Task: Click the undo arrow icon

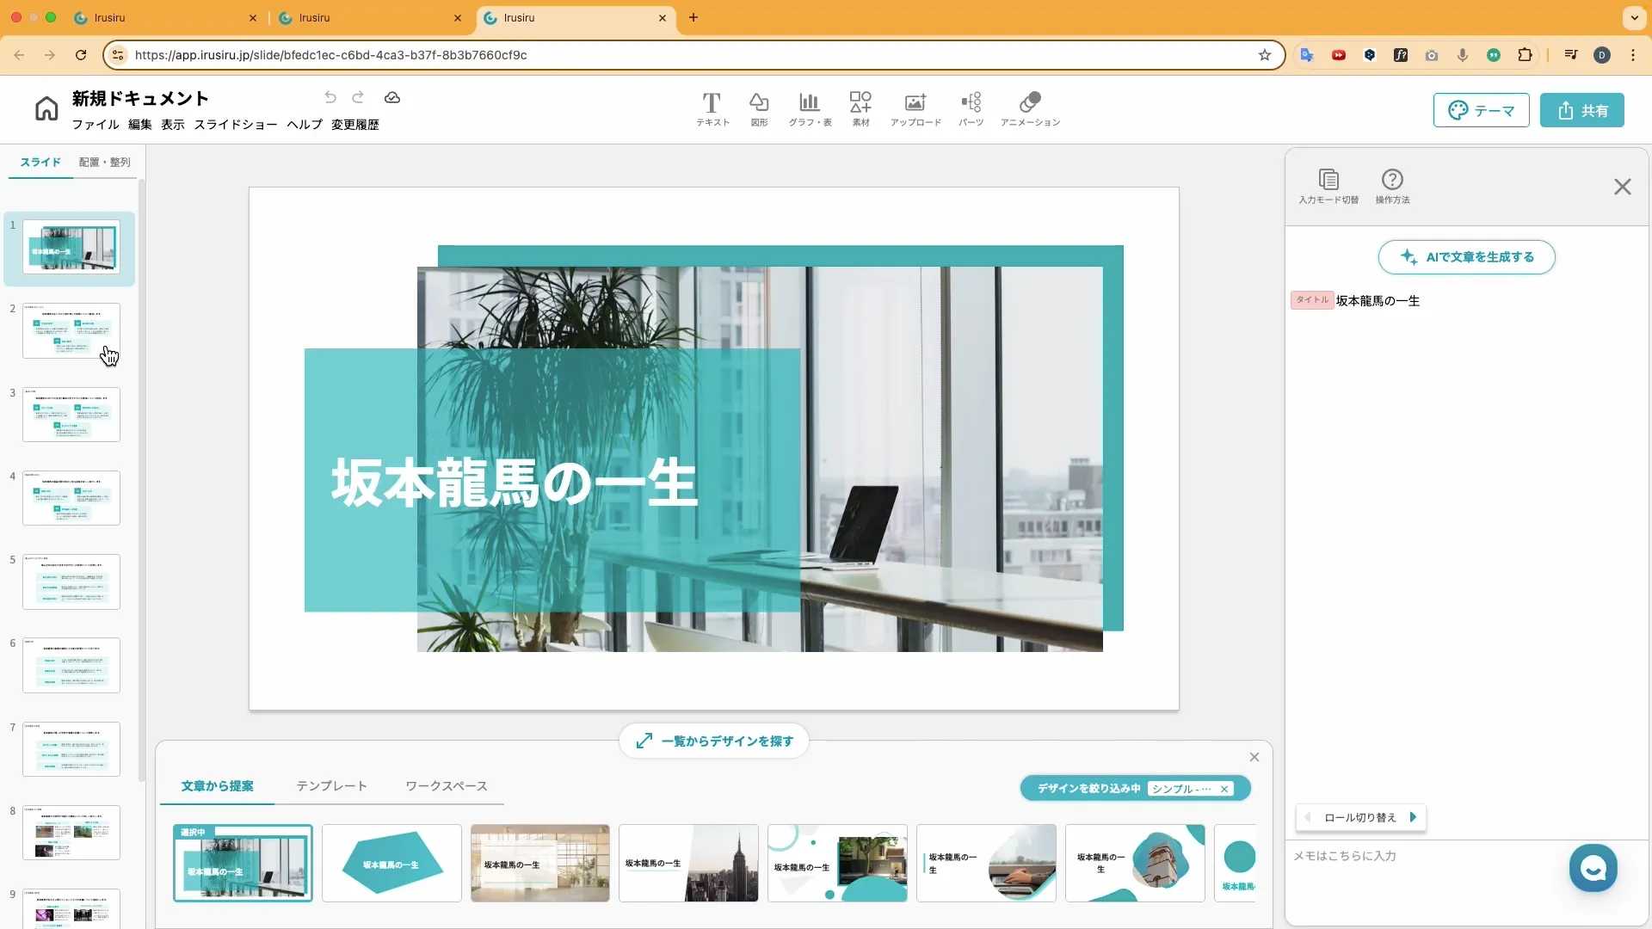Action: click(x=330, y=97)
